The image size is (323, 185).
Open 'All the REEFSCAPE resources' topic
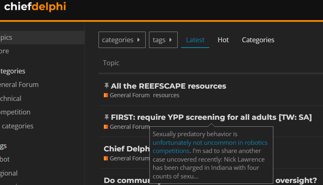pos(168,86)
